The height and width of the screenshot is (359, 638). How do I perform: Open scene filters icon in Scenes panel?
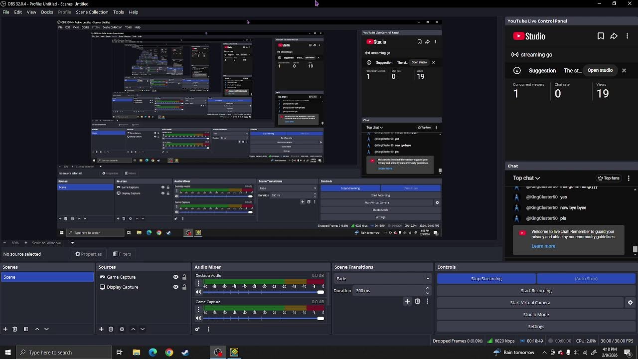click(26, 329)
